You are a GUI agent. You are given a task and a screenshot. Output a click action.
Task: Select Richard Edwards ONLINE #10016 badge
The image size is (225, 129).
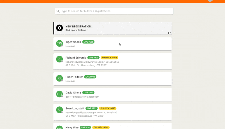[109, 58]
